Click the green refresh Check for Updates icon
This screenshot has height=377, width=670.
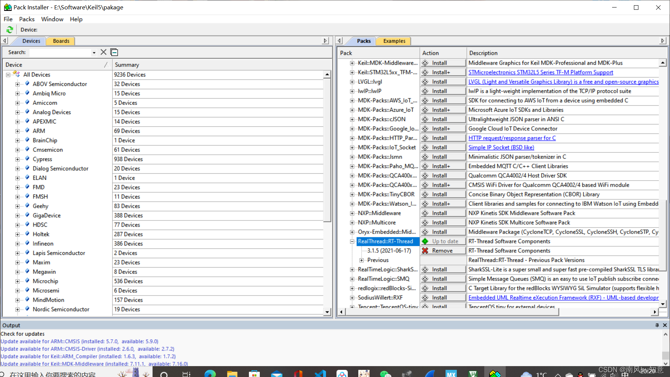10,29
